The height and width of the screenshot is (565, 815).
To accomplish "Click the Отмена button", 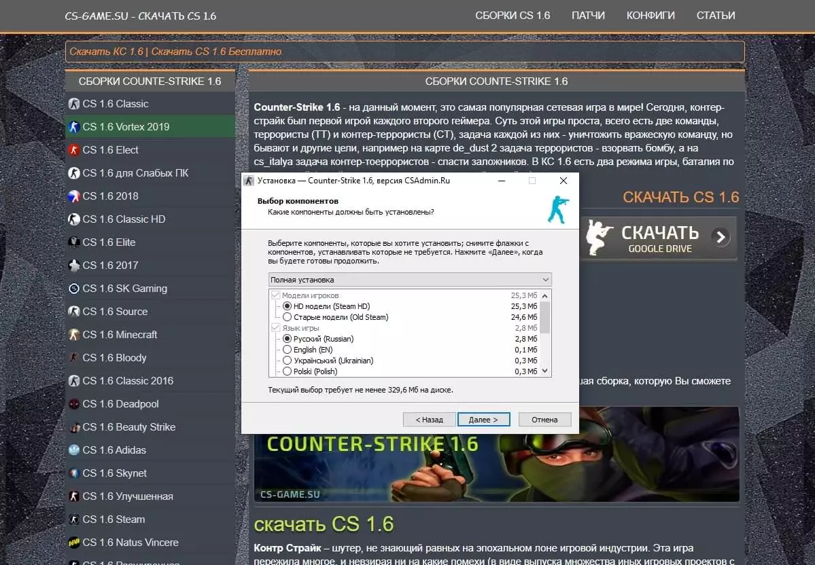I will point(544,420).
